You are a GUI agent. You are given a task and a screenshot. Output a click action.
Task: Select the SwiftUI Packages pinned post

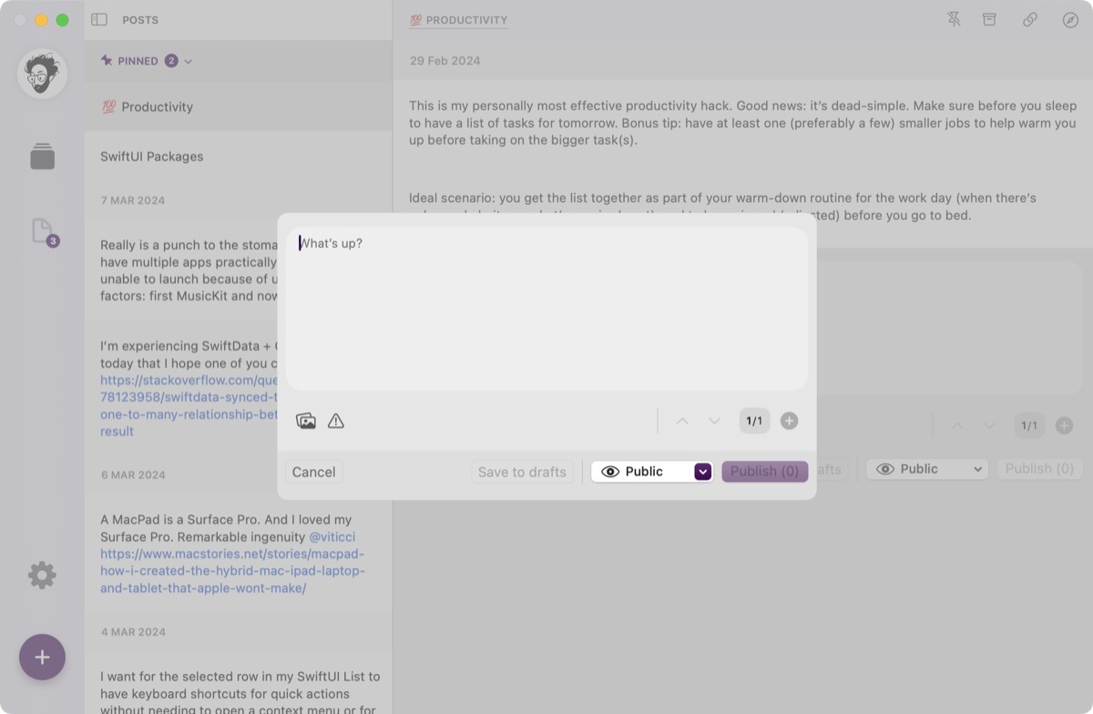[x=151, y=157]
